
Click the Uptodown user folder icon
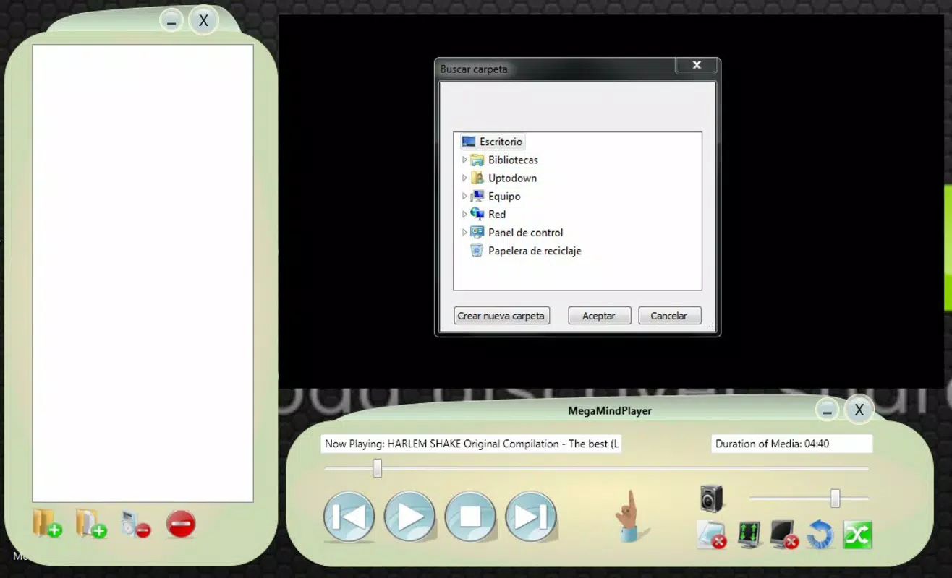[x=477, y=178]
